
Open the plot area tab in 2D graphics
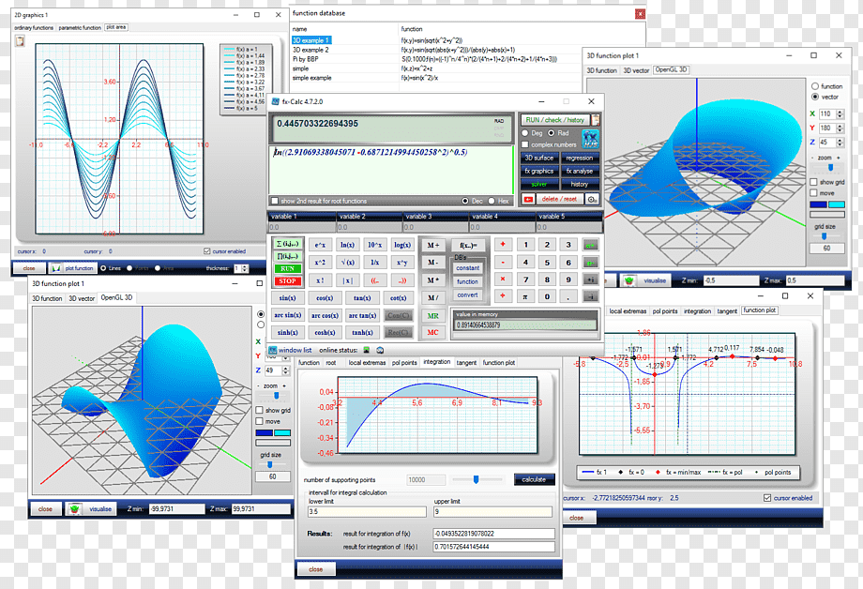(x=116, y=27)
